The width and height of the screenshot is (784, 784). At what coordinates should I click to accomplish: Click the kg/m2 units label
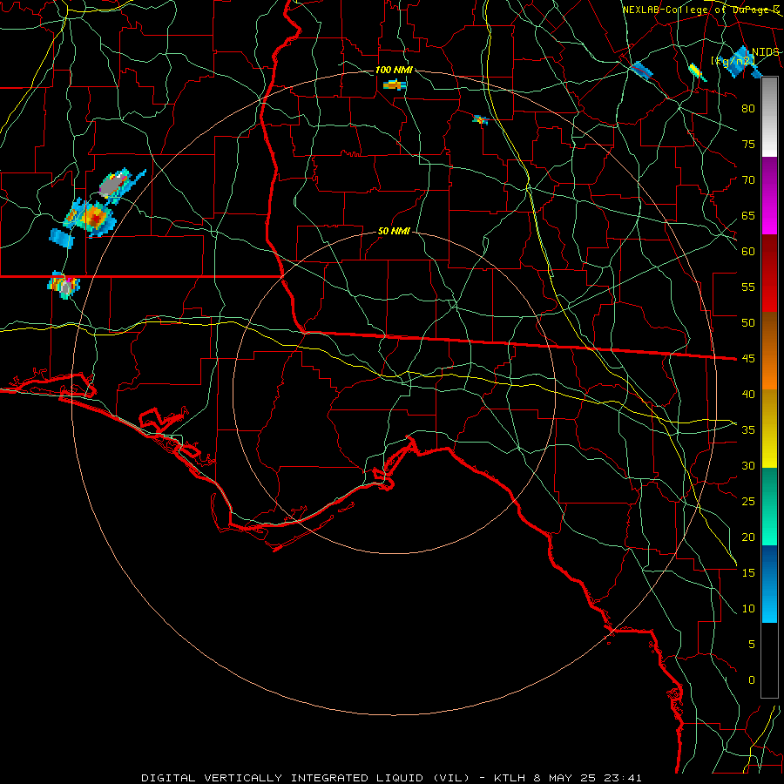733,61
